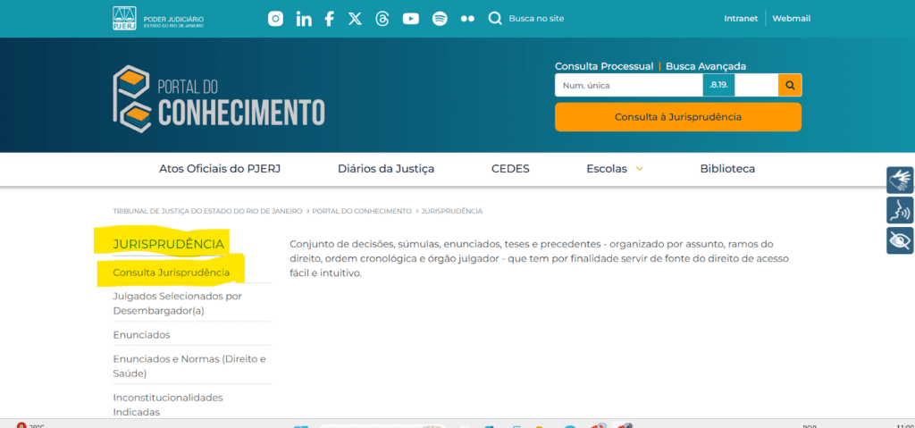The height and width of the screenshot is (428, 915).
Task: Click the Núm. única input field
Action: (x=628, y=86)
